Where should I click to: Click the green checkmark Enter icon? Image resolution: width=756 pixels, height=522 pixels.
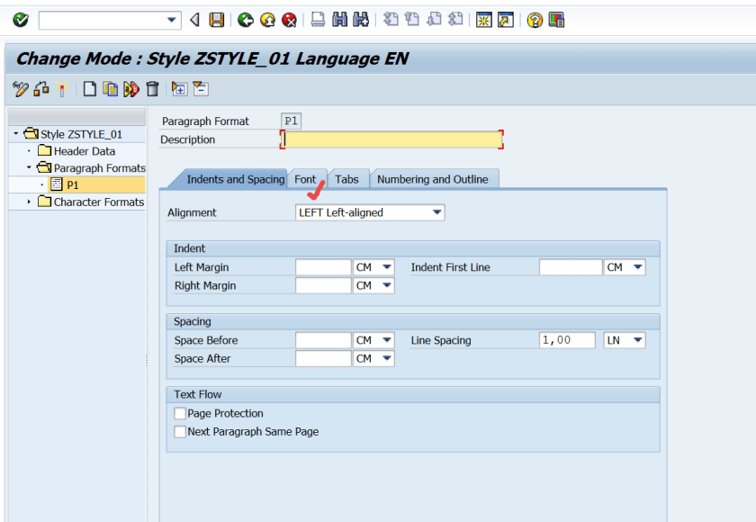20,20
